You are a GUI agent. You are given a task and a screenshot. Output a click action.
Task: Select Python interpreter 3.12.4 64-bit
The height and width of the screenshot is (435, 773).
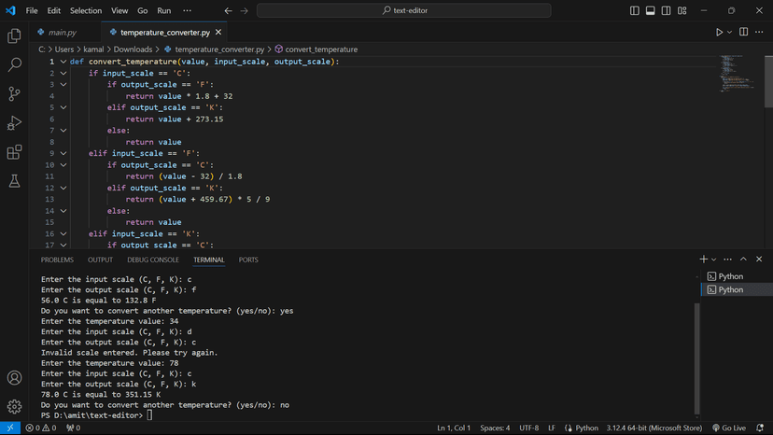[x=654, y=428]
